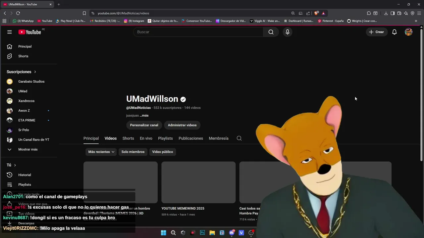Open the Membresía tab
The height and width of the screenshot is (238, 424).
pos(219,138)
